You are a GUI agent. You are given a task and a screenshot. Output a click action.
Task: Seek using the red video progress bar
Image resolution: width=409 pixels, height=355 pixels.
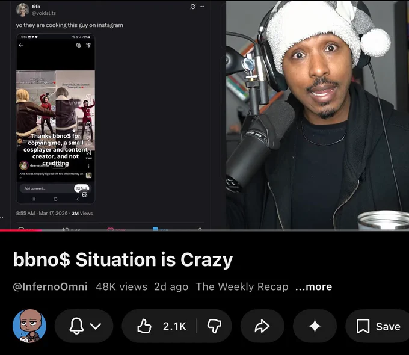(204, 230)
